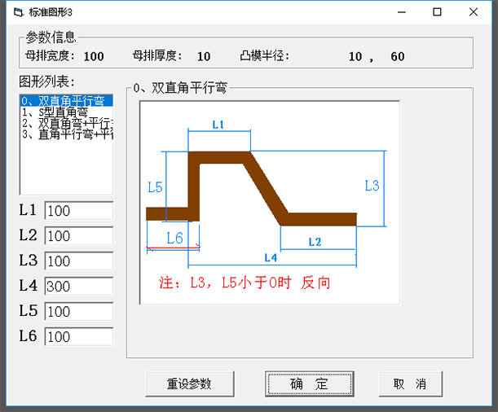Screen dimensions: 498x412
Task: Click the L4 field containing 300
Action: coord(78,287)
